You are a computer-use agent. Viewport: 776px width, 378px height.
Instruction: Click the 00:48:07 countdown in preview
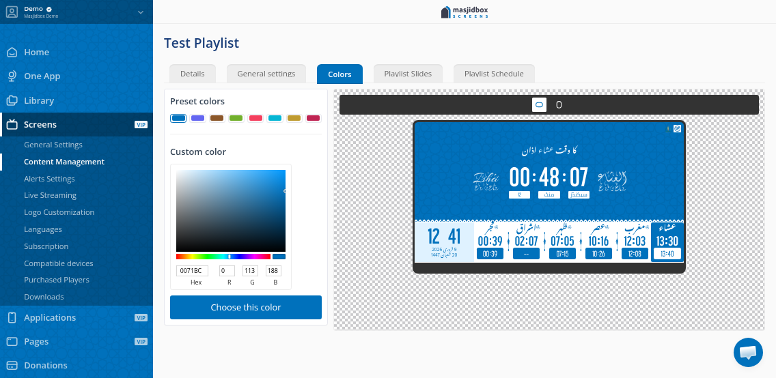pyautogui.click(x=549, y=177)
